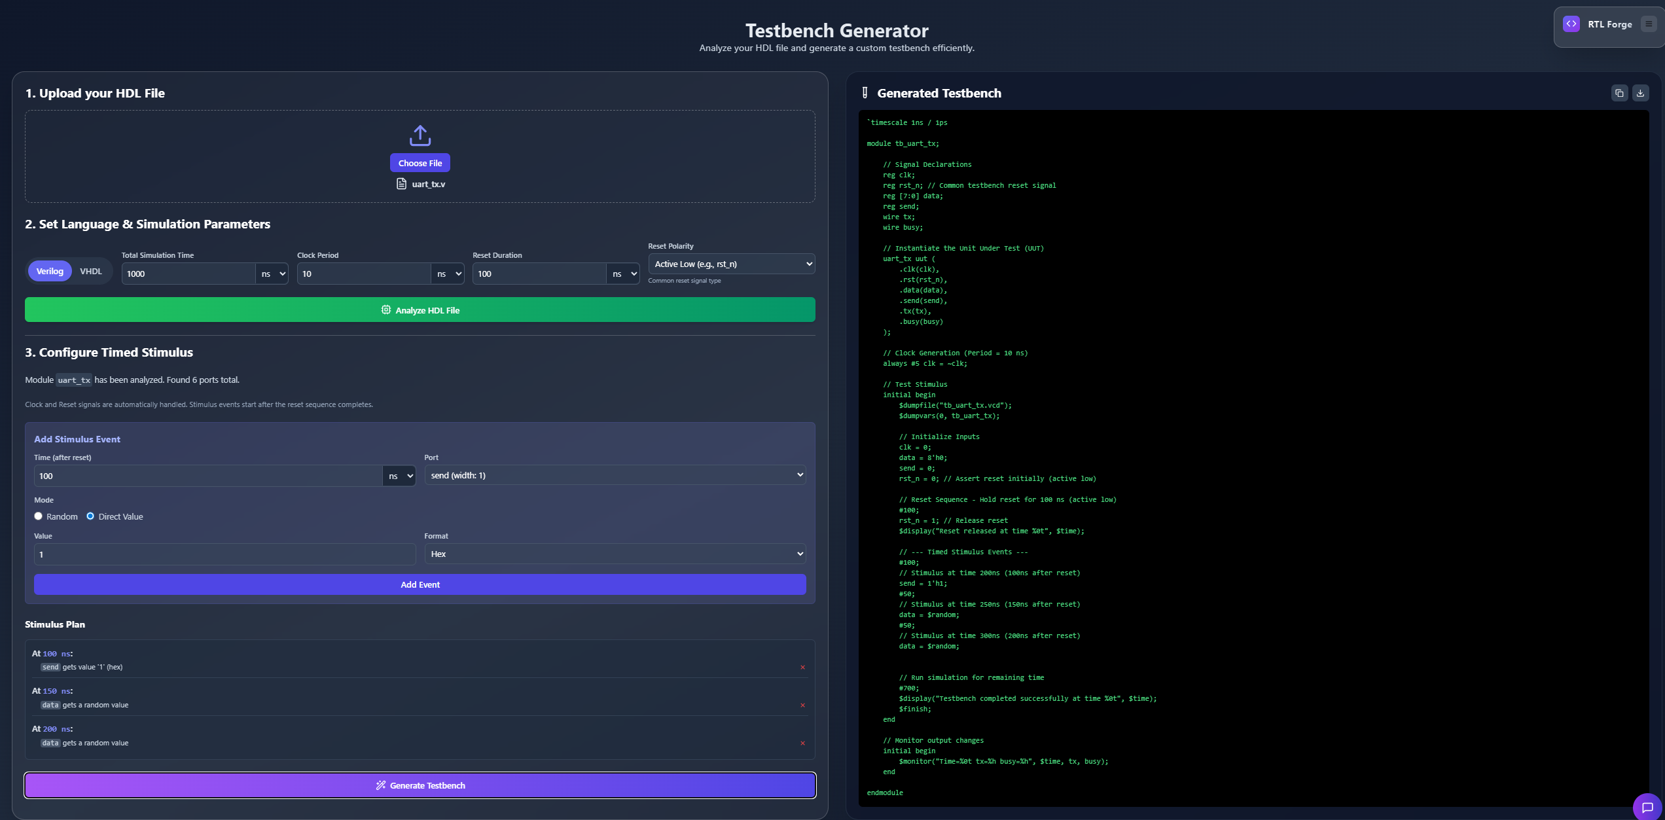
Task: Open Clock Period unit dropdown
Action: point(448,274)
